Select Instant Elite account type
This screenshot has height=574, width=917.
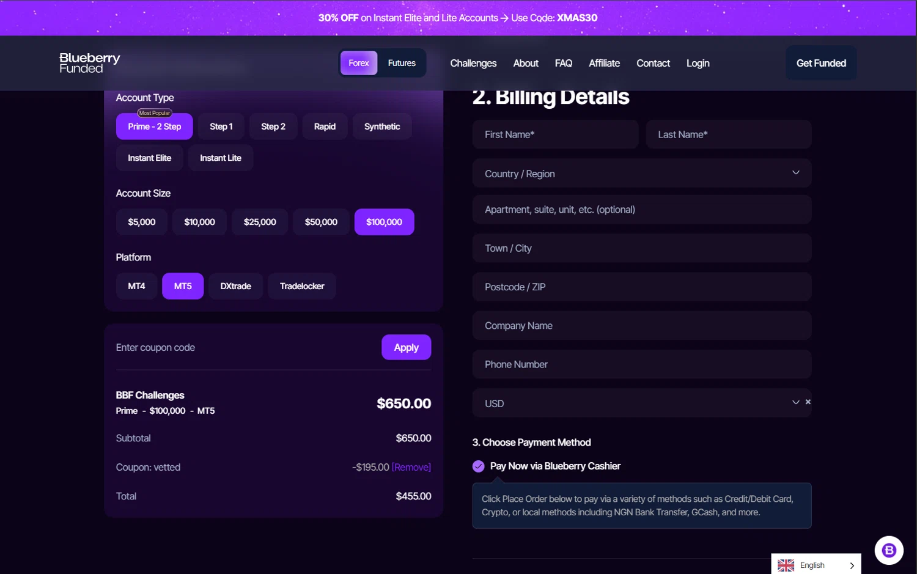(x=150, y=158)
